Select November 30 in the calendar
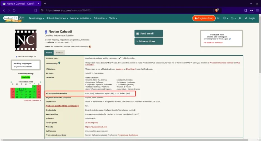The image size is (261, 141). coord(38,97)
